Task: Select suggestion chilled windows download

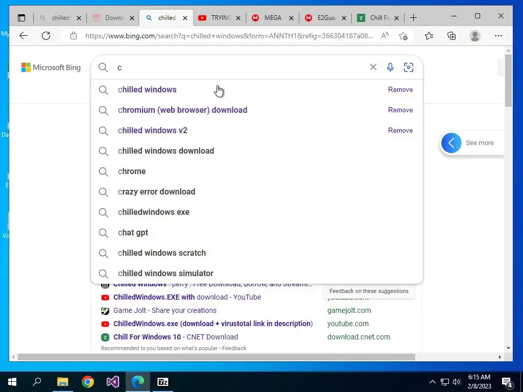Action: coord(257,151)
